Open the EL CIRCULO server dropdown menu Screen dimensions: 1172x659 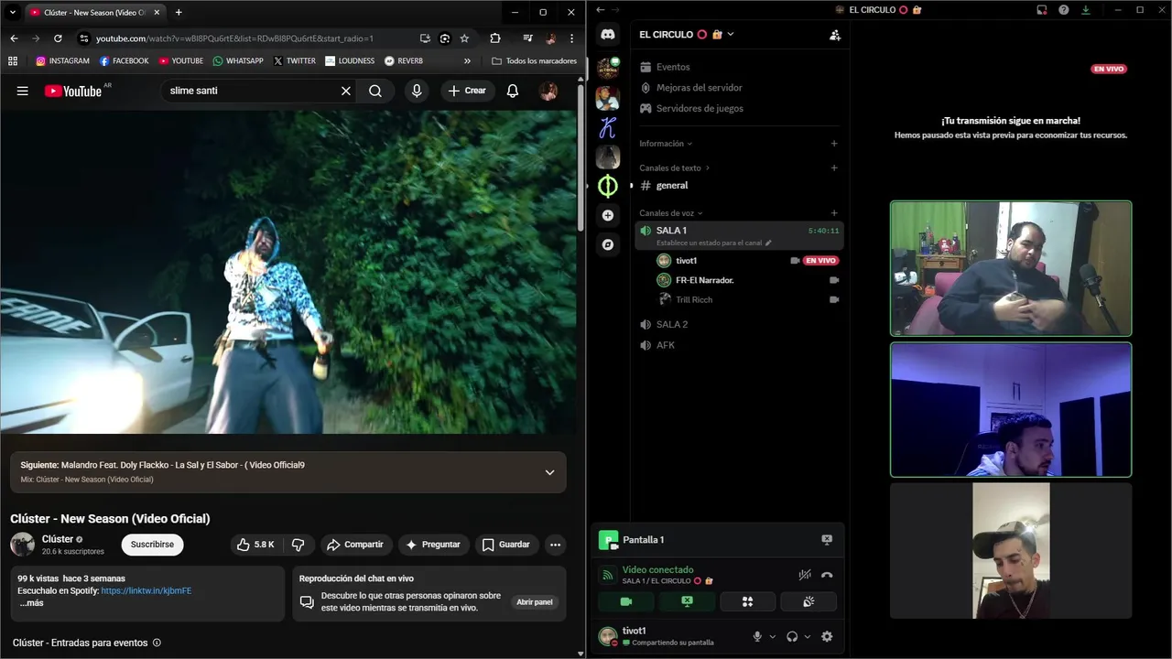[x=687, y=35]
